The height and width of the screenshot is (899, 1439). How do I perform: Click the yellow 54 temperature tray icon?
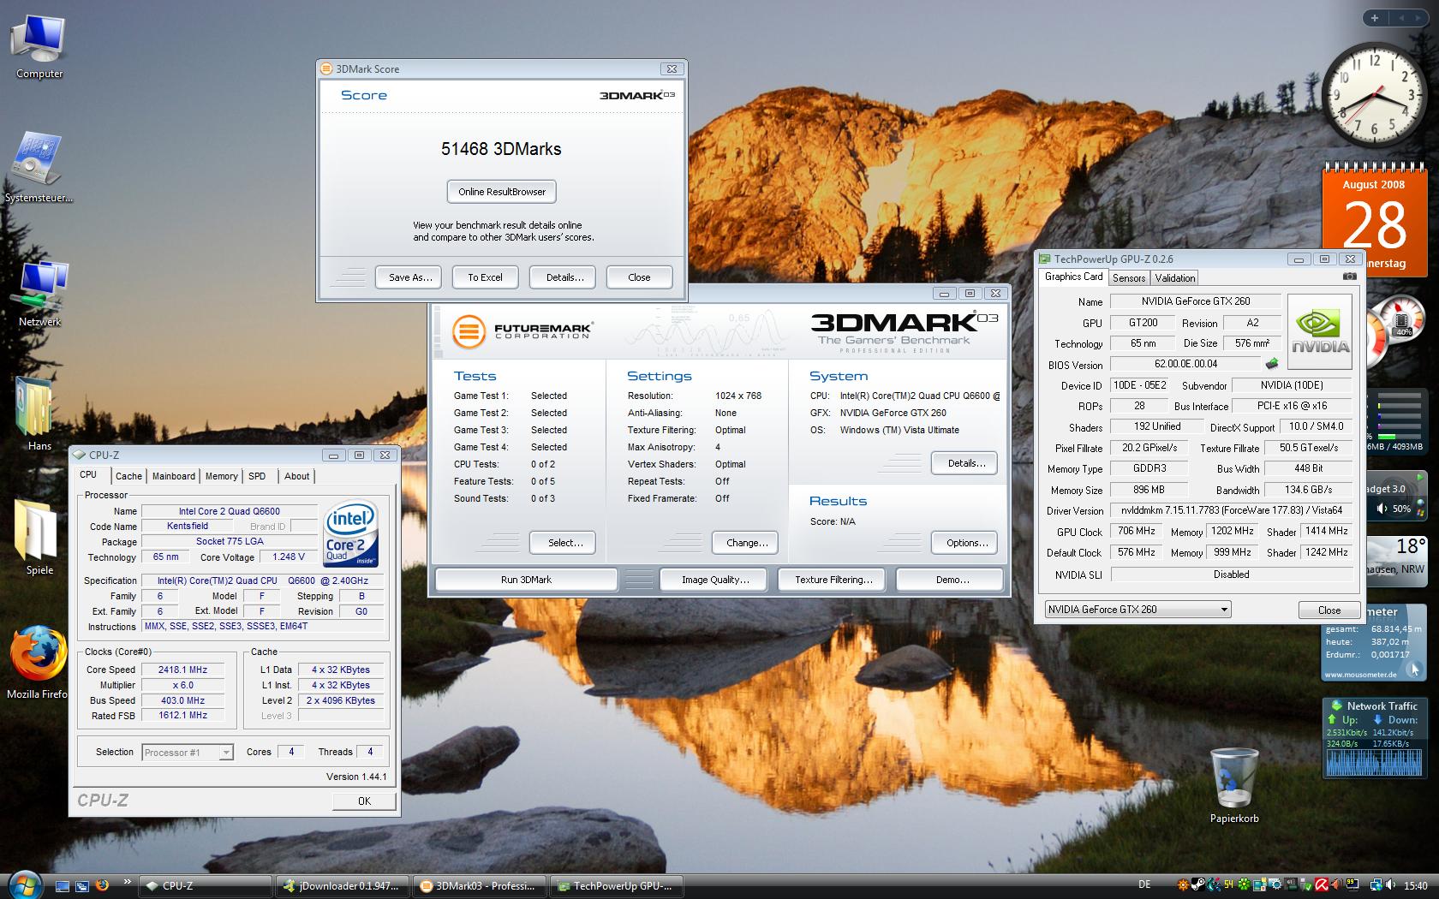point(1229,886)
